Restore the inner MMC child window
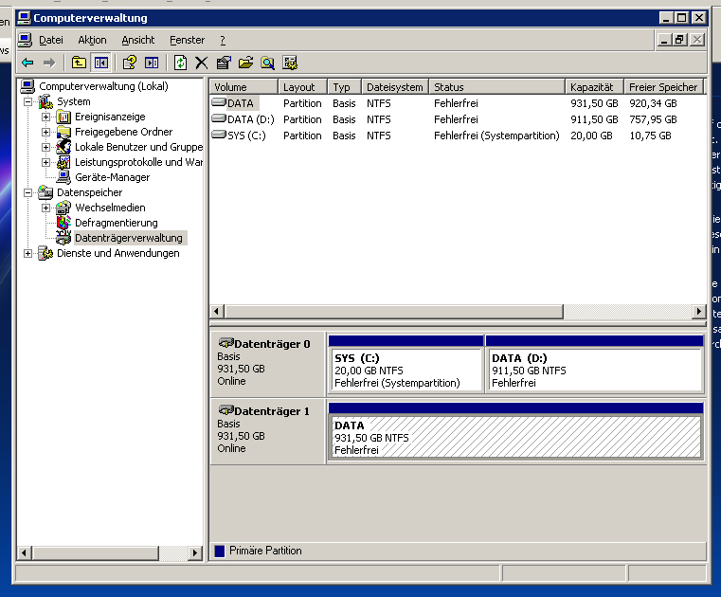Screen dimensions: 721x597 (x=679, y=40)
